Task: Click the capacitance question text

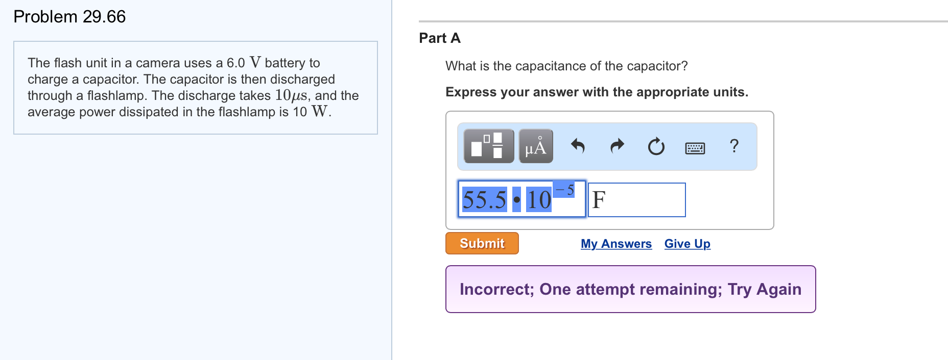Action: coord(566,66)
